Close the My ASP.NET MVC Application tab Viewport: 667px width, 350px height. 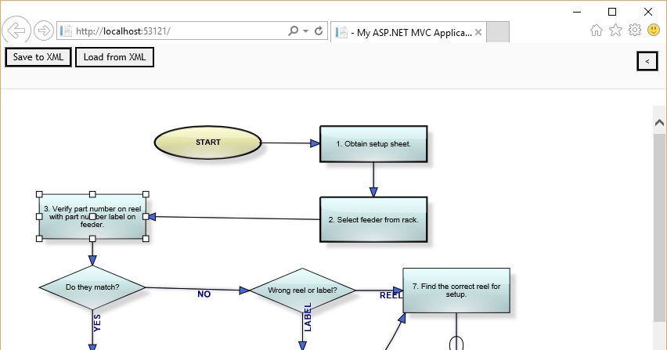tap(478, 32)
